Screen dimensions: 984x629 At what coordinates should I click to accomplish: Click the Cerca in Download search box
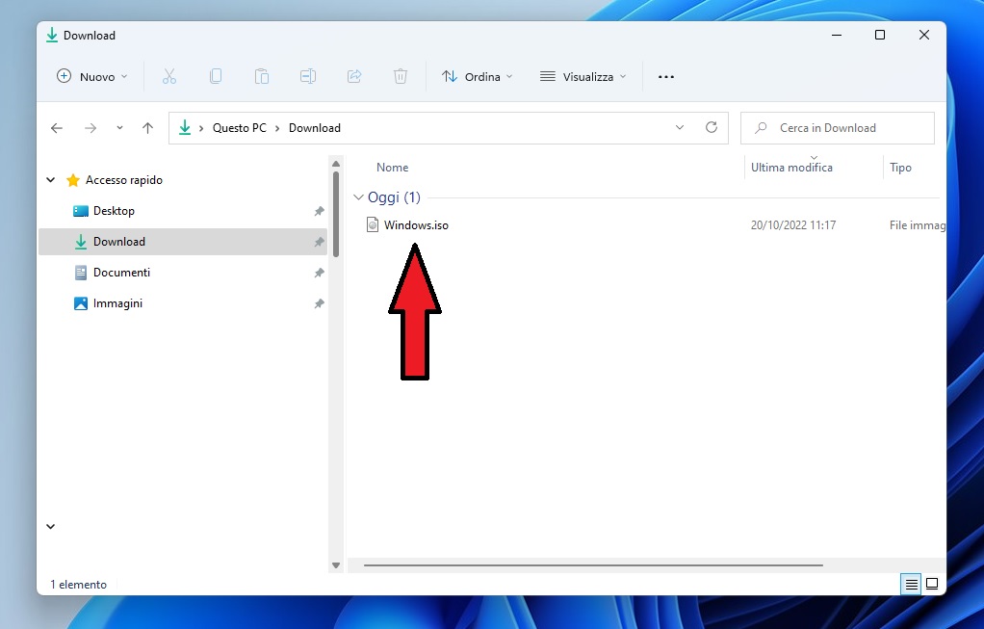838,128
